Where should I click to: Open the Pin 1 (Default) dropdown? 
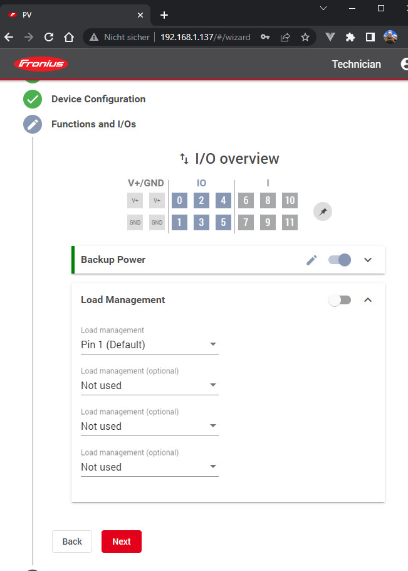pyautogui.click(x=149, y=344)
